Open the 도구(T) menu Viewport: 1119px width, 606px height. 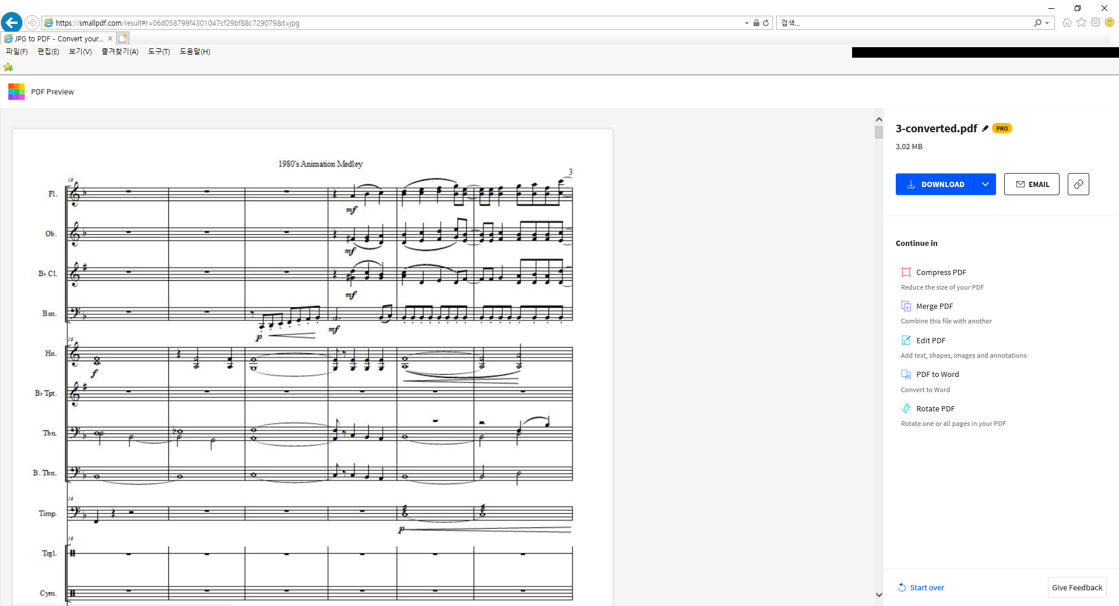(159, 51)
